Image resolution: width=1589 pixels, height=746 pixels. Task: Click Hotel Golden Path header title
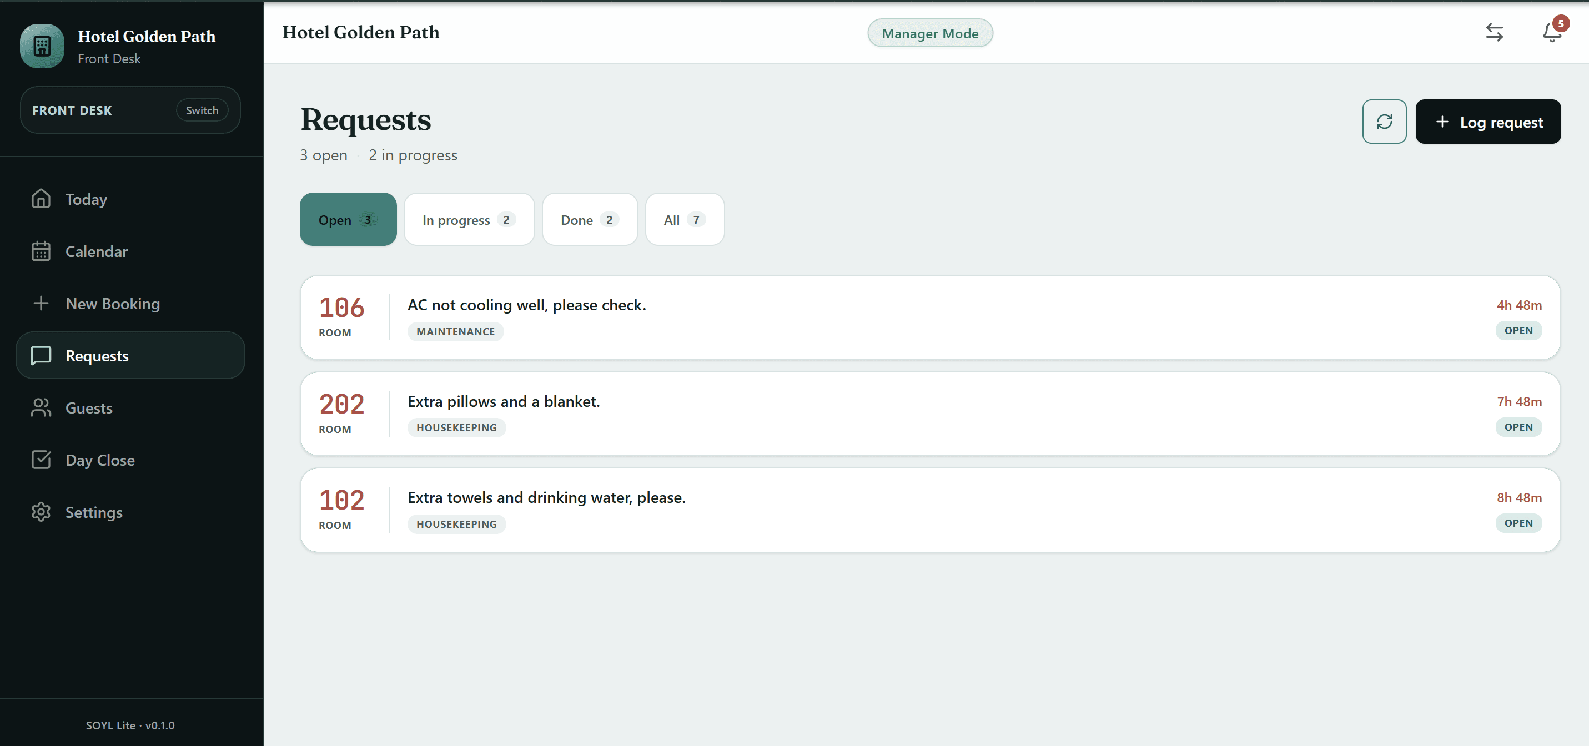coord(361,32)
